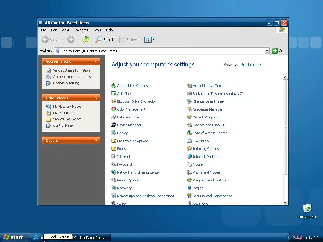The width and height of the screenshot is (323, 242).
Task: Open the Date and Time icon
Action: pos(114,117)
